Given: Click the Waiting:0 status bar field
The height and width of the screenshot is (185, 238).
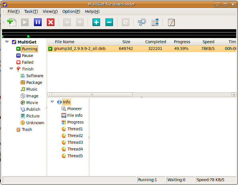Looking at the screenshot, I should [x=180, y=180].
